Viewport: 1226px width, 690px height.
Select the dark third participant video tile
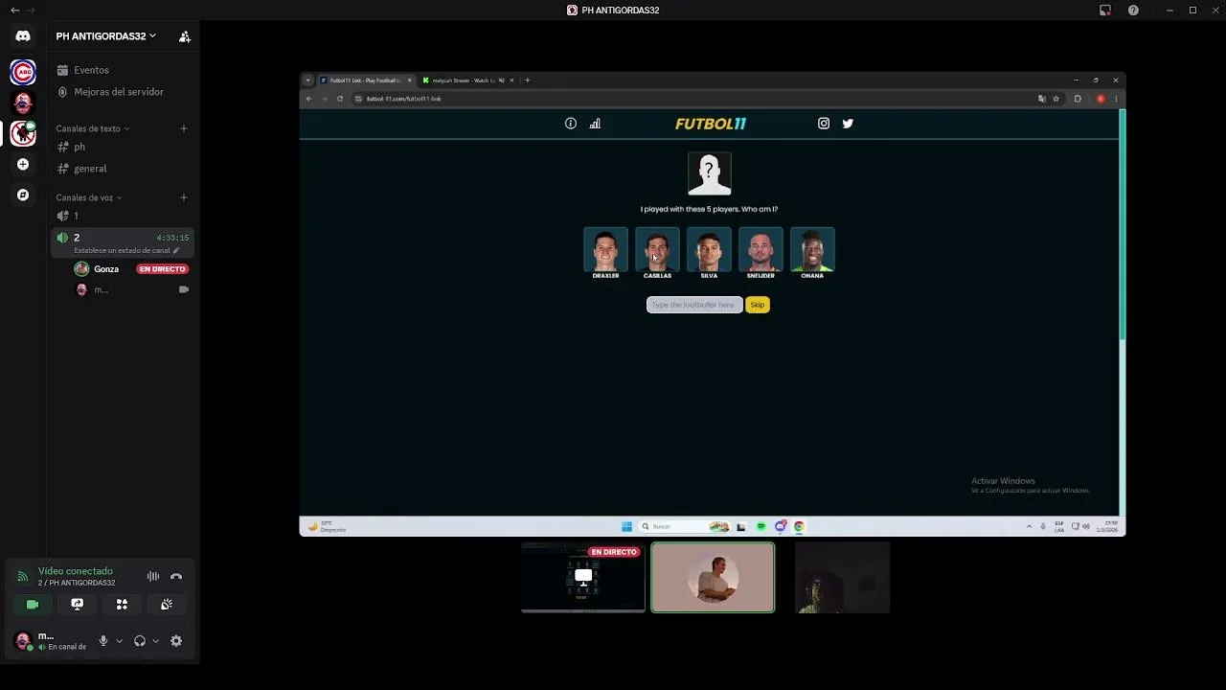point(842,577)
